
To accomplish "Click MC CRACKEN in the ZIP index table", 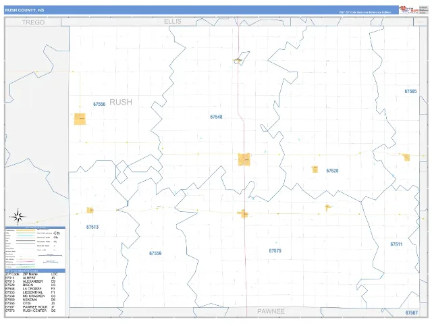I will (34, 296).
